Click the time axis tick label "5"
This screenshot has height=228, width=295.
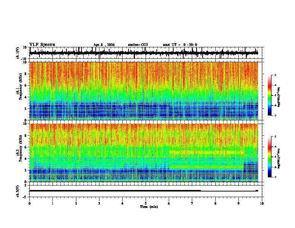[146, 203]
